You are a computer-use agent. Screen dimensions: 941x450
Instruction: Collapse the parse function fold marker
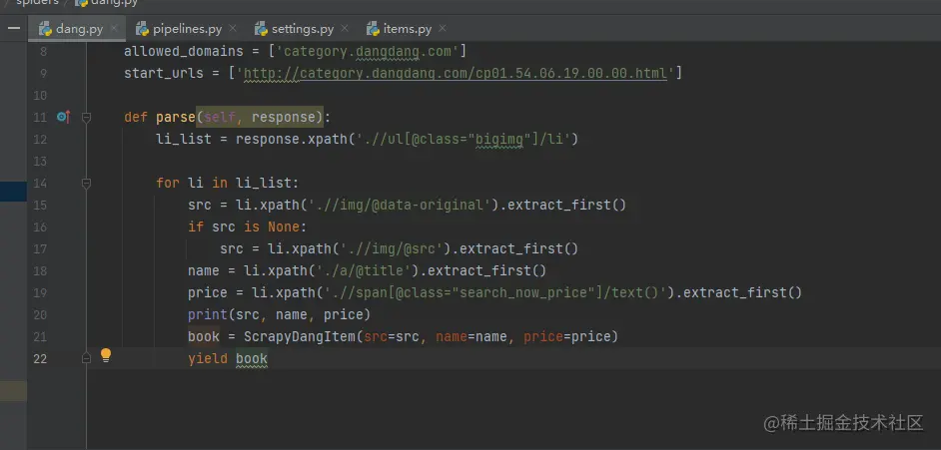pos(86,117)
